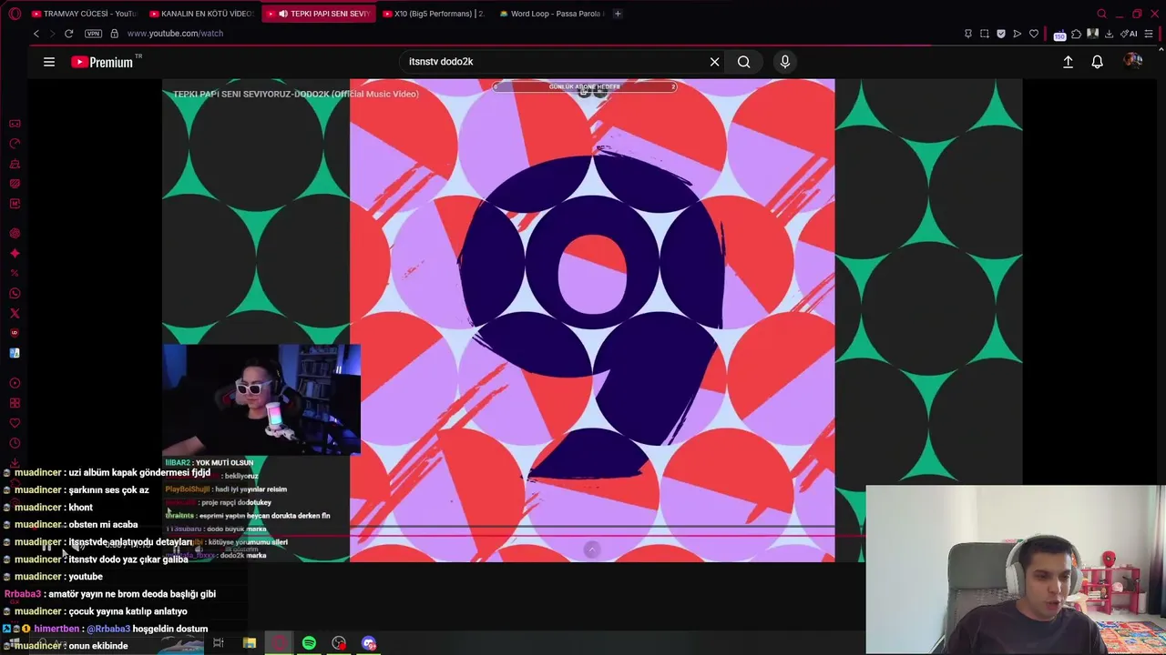Click the pin icon in the address bar
Screen dimensions: 1166x655
point(967,34)
